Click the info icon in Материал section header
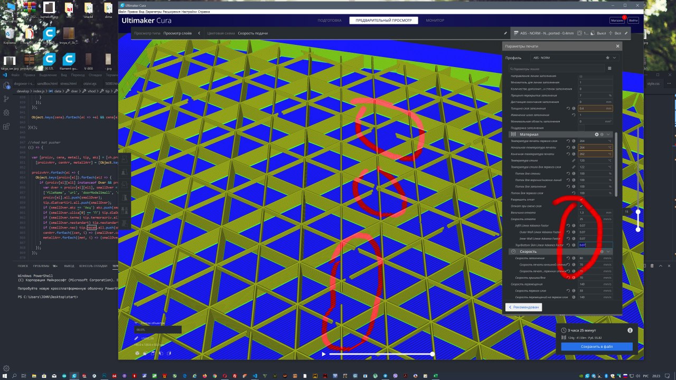The width and height of the screenshot is (676, 380). (x=602, y=135)
